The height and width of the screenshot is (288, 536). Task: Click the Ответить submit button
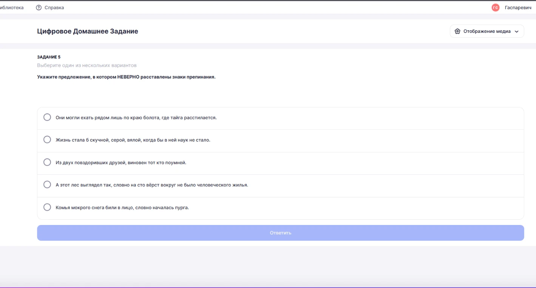[x=281, y=233]
